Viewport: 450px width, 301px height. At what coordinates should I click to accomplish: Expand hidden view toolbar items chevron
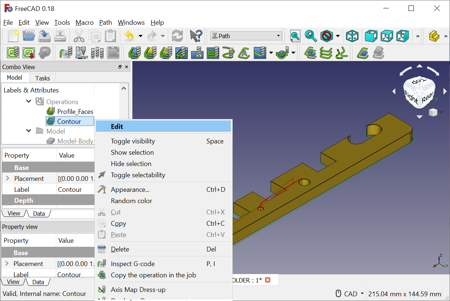[x=418, y=36]
